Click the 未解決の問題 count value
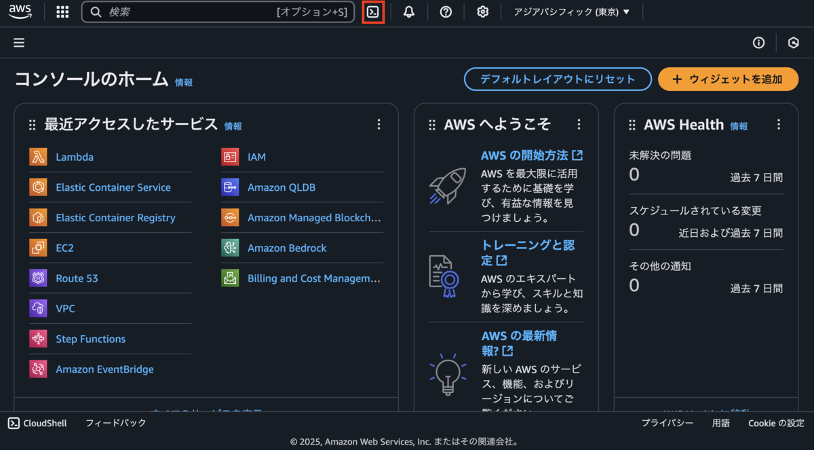Screen dimensions: 814x450 click(634, 174)
